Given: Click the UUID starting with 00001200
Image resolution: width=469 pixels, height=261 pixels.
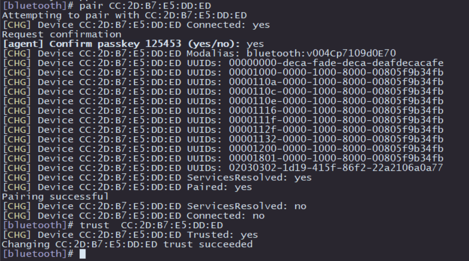Looking at the screenshot, I should click(x=336, y=149).
